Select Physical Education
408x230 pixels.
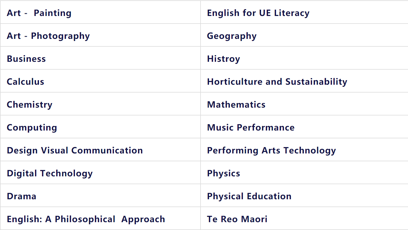(249, 196)
